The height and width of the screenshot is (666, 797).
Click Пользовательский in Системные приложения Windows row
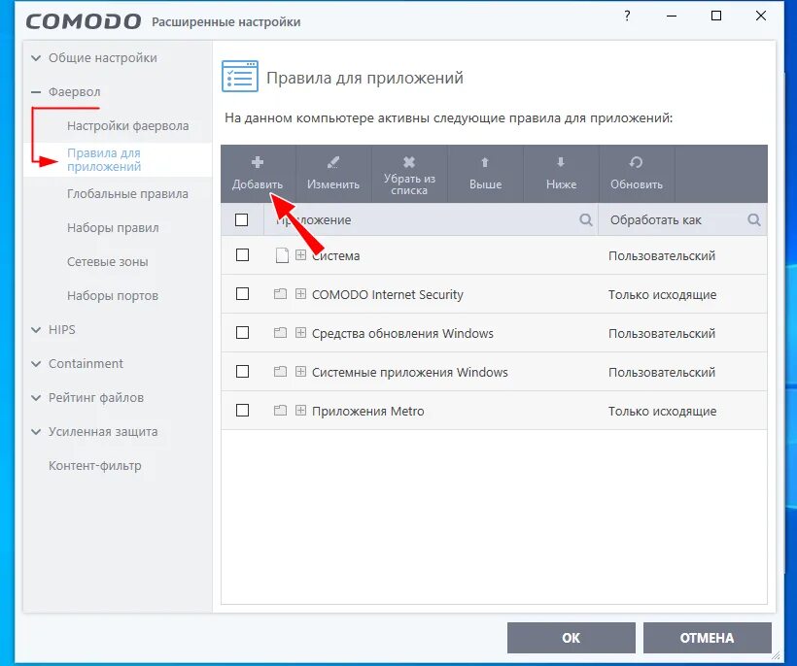[662, 372]
